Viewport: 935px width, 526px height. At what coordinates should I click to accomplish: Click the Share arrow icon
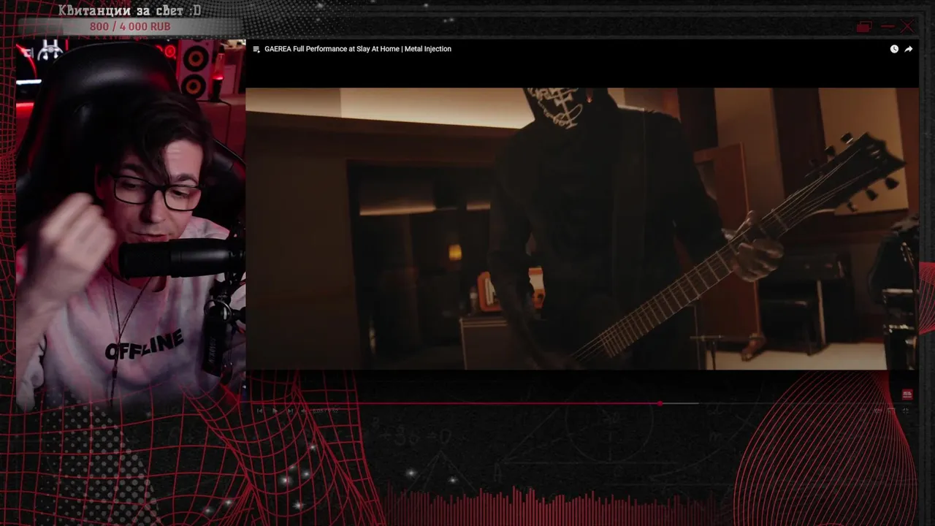pyautogui.click(x=909, y=49)
